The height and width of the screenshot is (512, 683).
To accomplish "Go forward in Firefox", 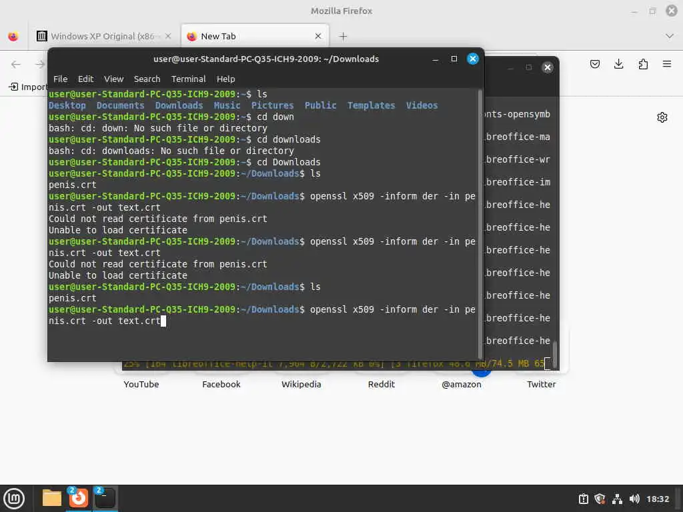I will click(x=39, y=65).
